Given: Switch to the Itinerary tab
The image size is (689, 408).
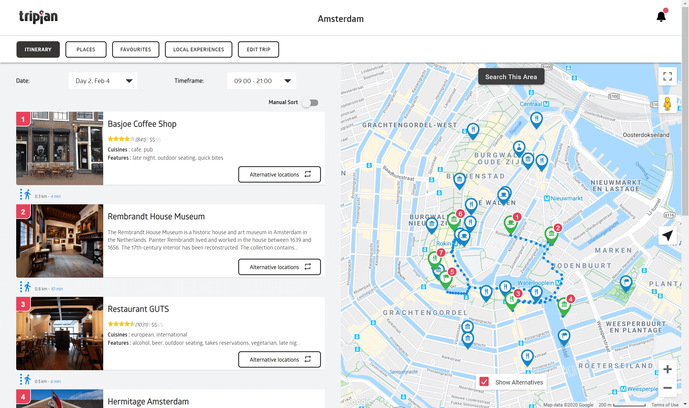Looking at the screenshot, I should [x=38, y=49].
